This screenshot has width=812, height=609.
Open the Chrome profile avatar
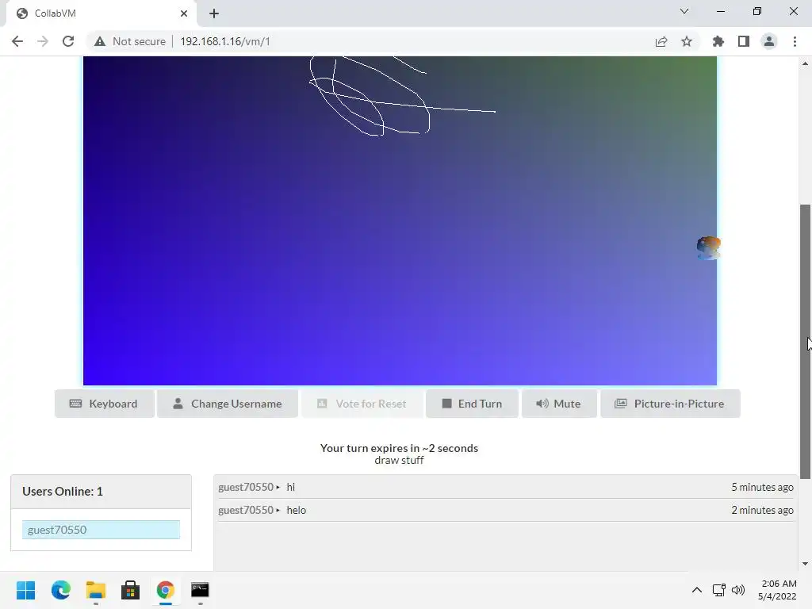769,41
